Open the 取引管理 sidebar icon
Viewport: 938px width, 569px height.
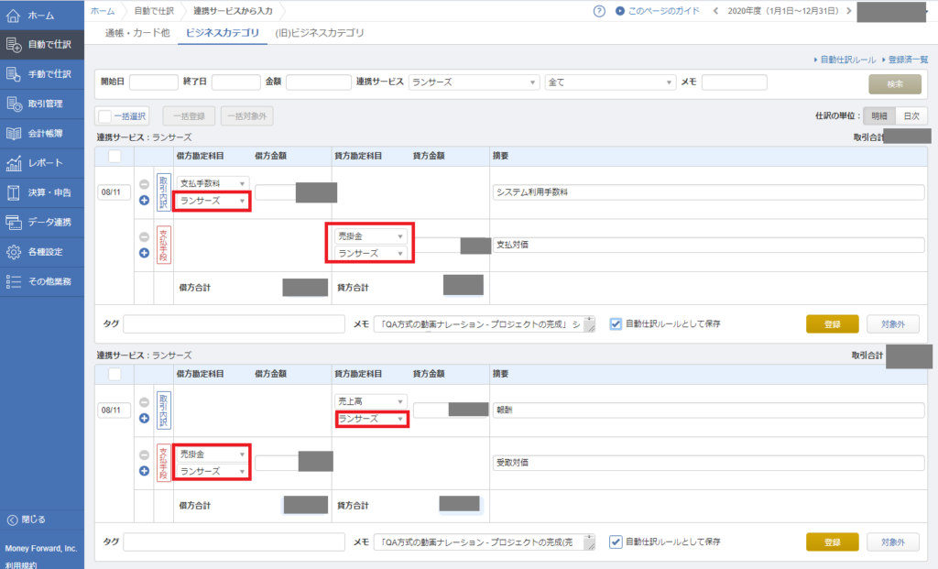point(14,104)
